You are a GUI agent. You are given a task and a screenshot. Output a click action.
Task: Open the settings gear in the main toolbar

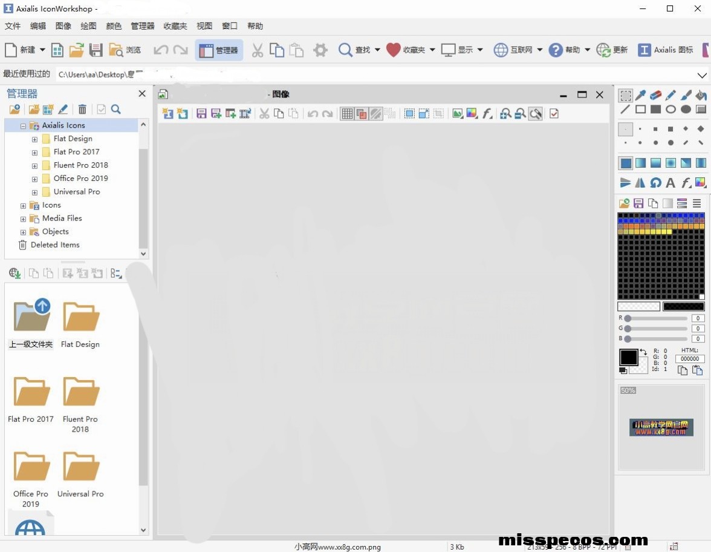(320, 50)
